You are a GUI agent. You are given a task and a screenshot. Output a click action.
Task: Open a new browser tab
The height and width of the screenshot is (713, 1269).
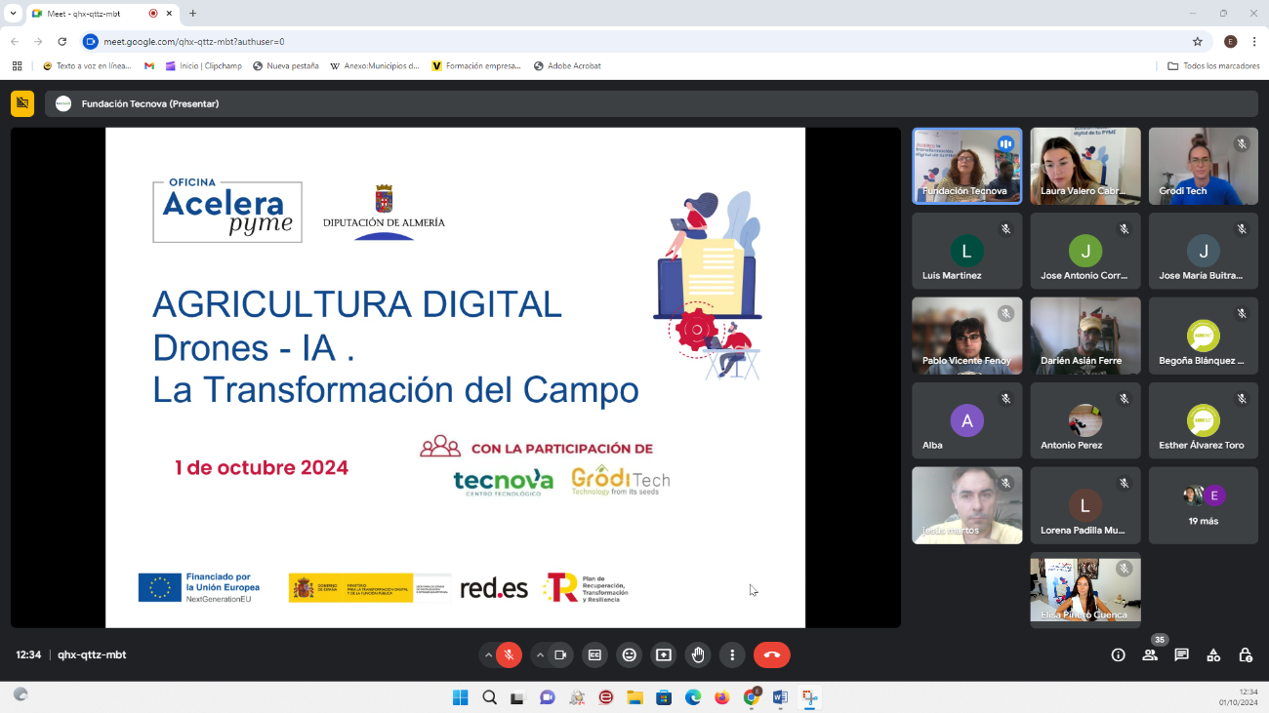(192, 14)
